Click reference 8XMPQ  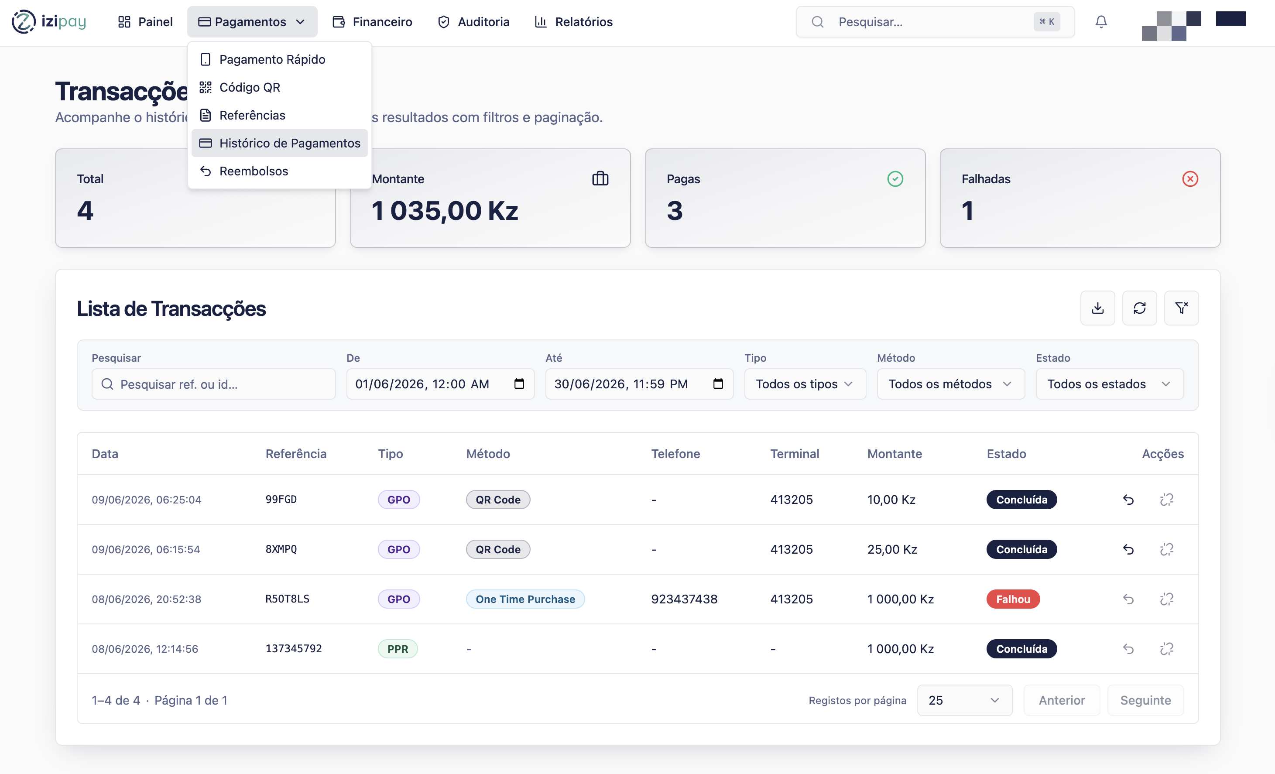(281, 549)
